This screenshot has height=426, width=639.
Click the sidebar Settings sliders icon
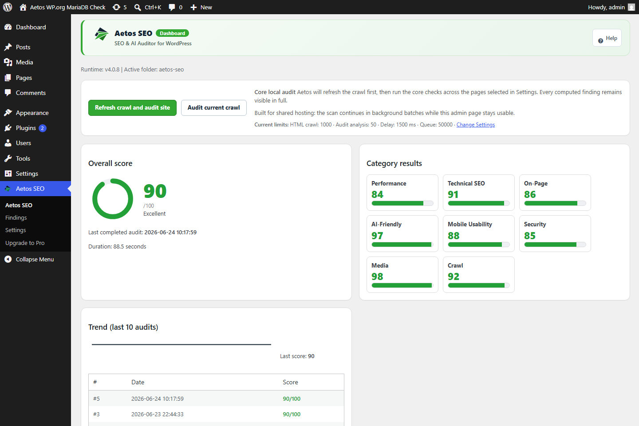click(8, 174)
